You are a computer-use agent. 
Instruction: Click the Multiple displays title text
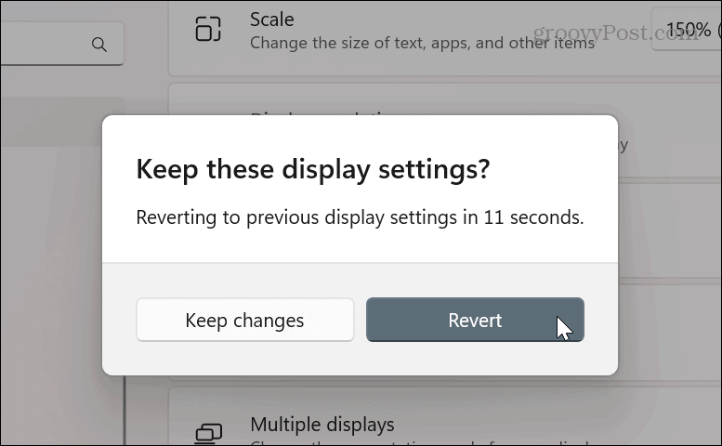[322, 425]
